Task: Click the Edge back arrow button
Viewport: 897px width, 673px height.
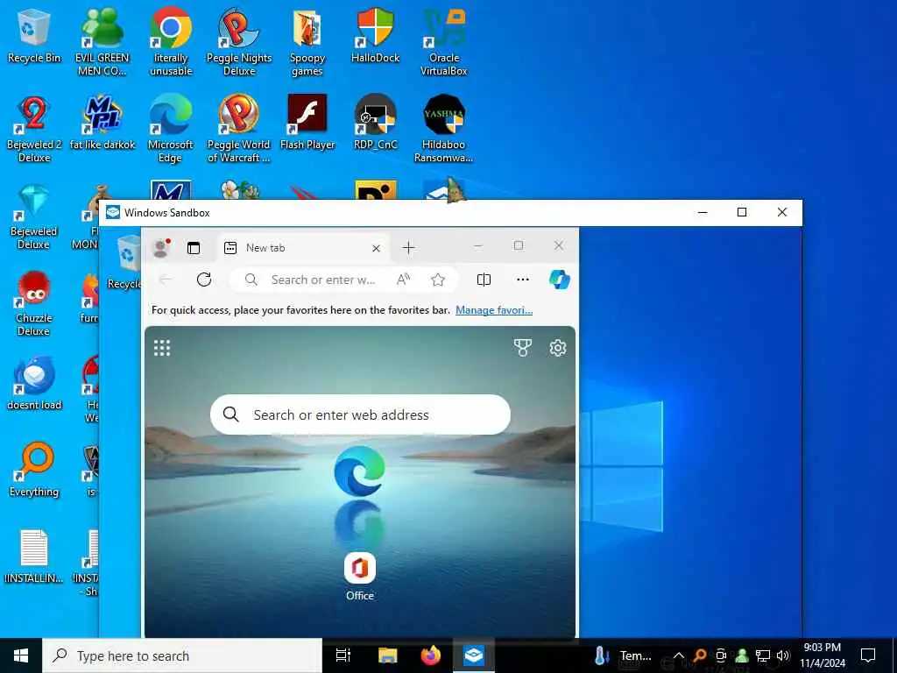Action: point(166,280)
